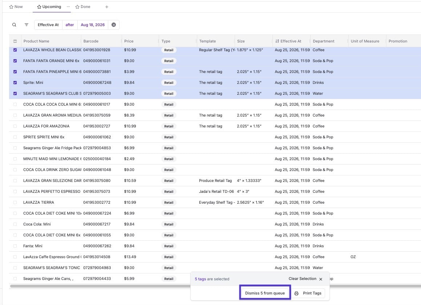Open the Done tab
421x305 pixels.
[83, 7]
